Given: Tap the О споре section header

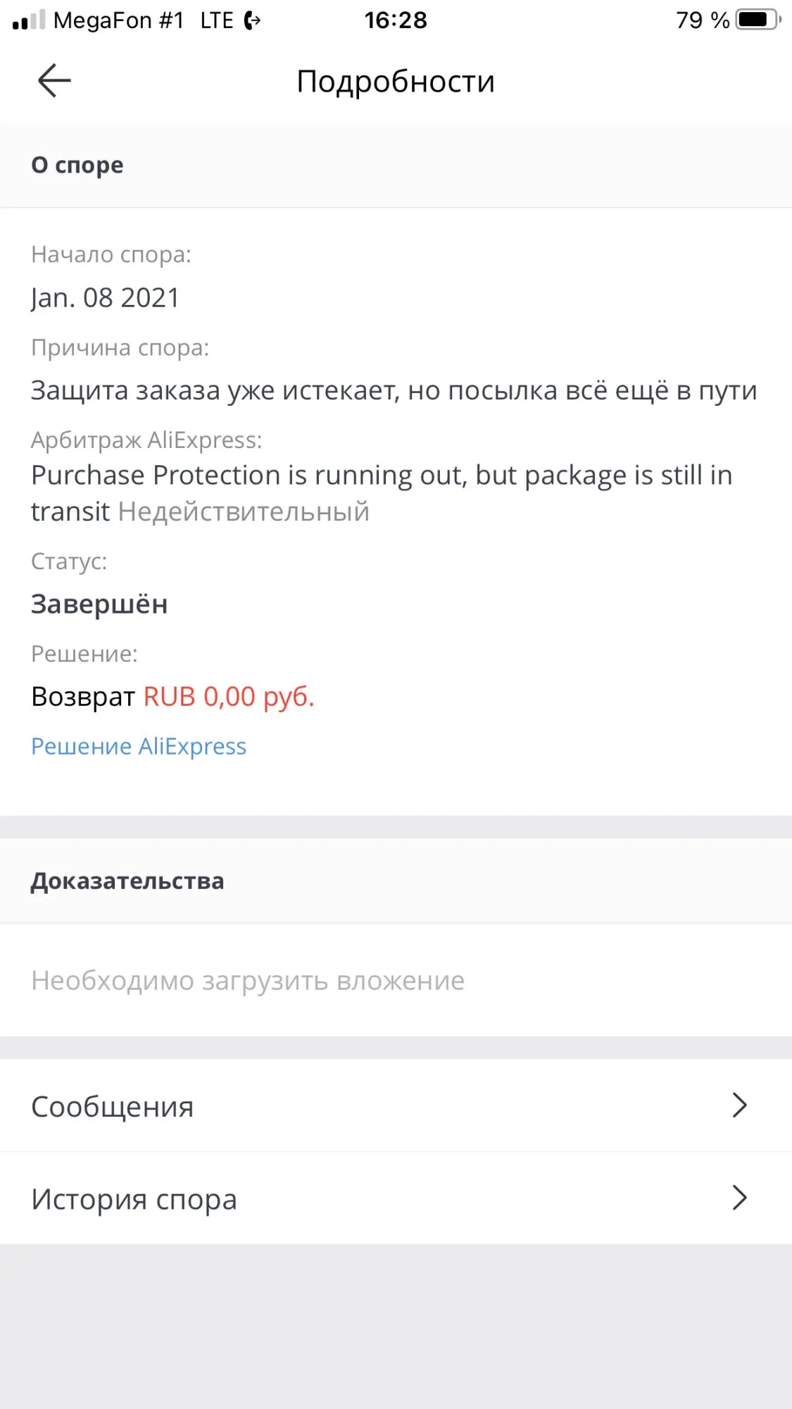Looking at the screenshot, I should 77,165.
